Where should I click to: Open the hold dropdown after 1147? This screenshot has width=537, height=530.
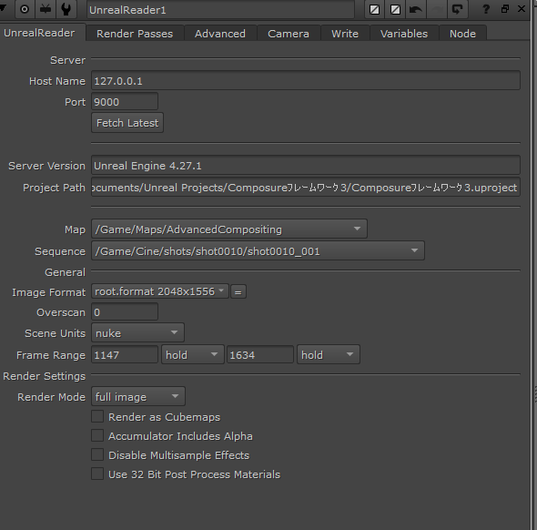pyautogui.click(x=192, y=354)
